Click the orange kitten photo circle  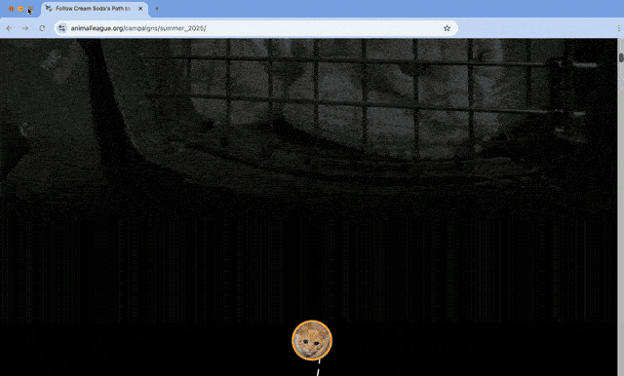click(312, 340)
